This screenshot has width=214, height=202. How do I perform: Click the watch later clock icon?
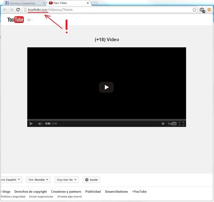tap(163, 124)
